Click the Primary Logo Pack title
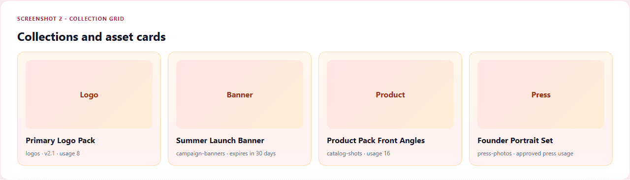 (60, 141)
